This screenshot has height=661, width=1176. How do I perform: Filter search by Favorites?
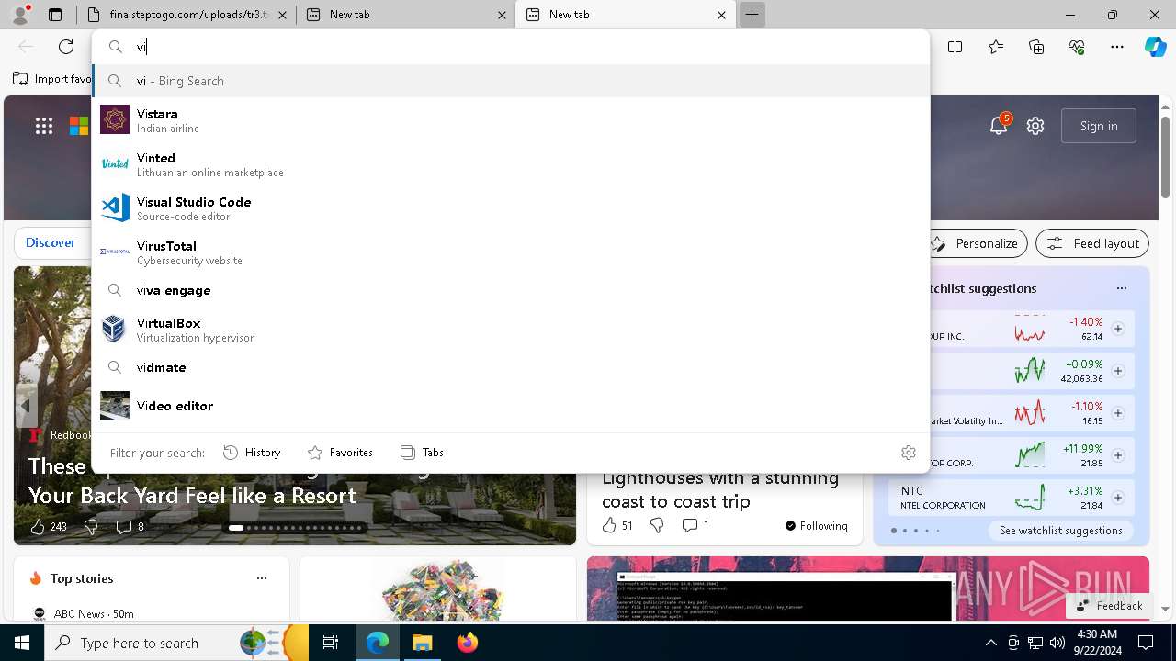pyautogui.click(x=340, y=453)
